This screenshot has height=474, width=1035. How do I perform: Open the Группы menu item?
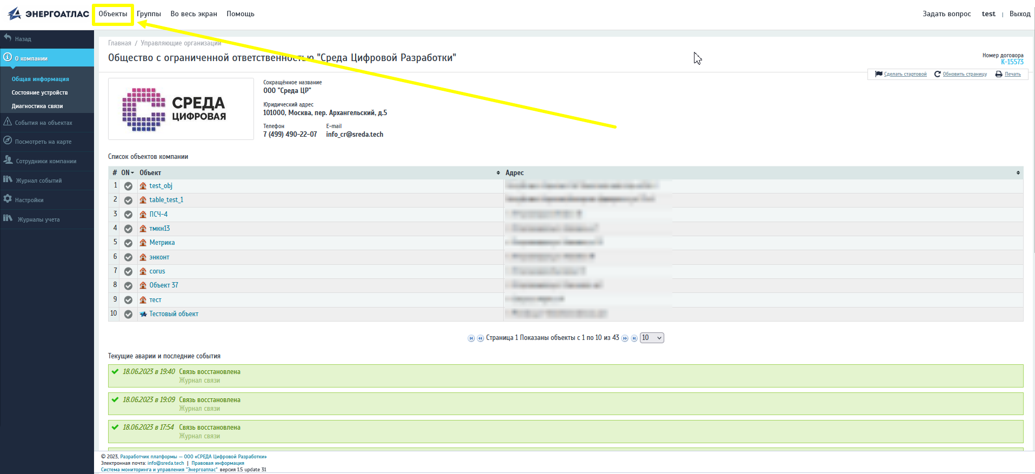[x=149, y=14]
